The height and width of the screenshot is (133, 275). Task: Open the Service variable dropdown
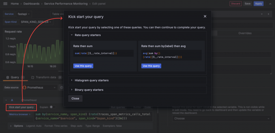pos(24,14)
